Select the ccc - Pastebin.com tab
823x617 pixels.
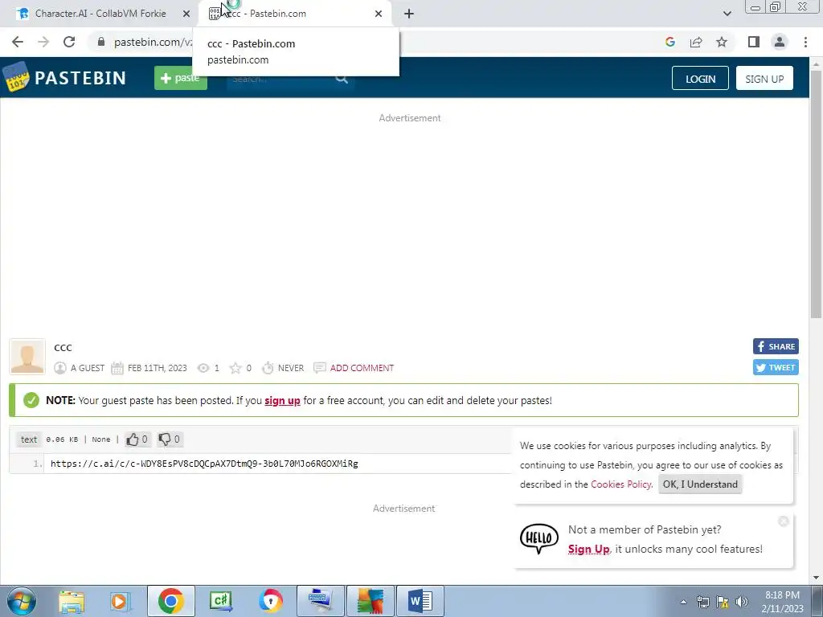(294, 14)
